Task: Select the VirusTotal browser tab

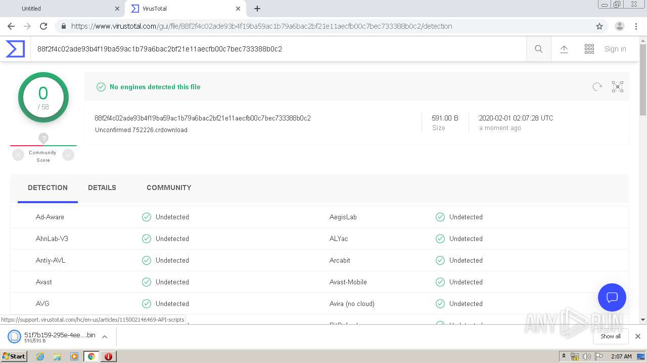Action: pyautogui.click(x=184, y=9)
